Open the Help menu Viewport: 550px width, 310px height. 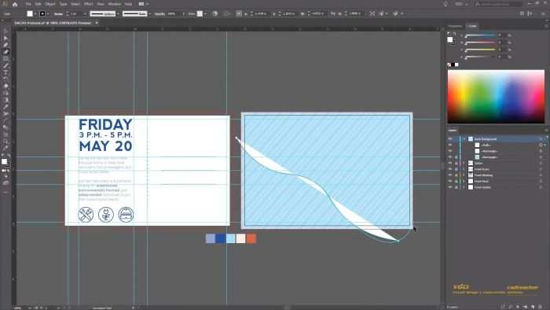(x=128, y=4)
